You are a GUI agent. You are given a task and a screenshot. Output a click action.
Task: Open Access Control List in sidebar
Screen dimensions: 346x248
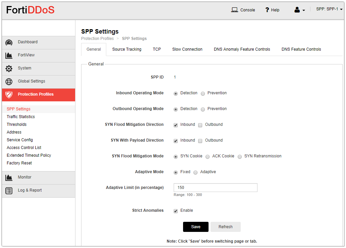point(24,148)
